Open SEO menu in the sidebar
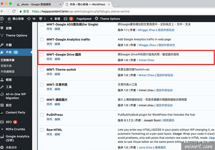 [9, 122]
